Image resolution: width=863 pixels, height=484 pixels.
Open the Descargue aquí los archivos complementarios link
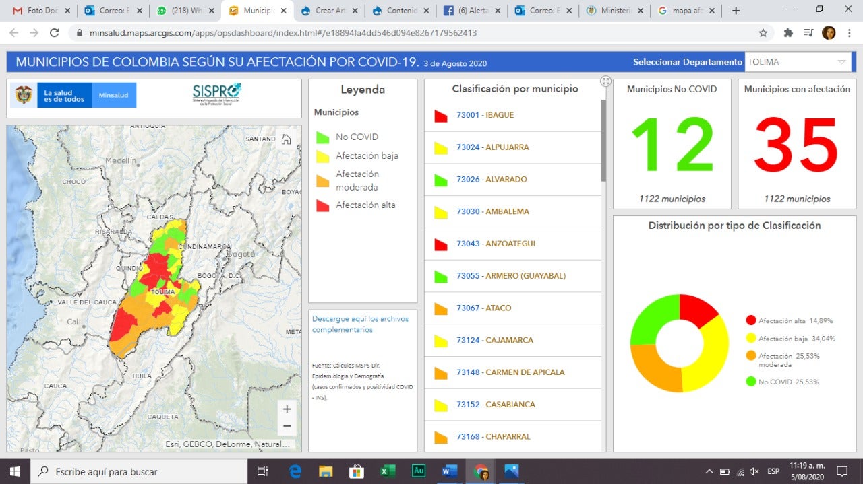click(359, 324)
